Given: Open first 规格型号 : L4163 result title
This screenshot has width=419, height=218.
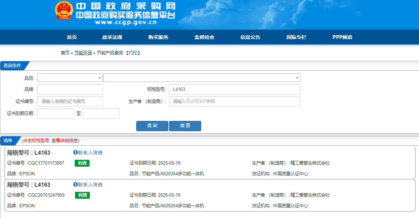Looking at the screenshot, I should 29,153.
